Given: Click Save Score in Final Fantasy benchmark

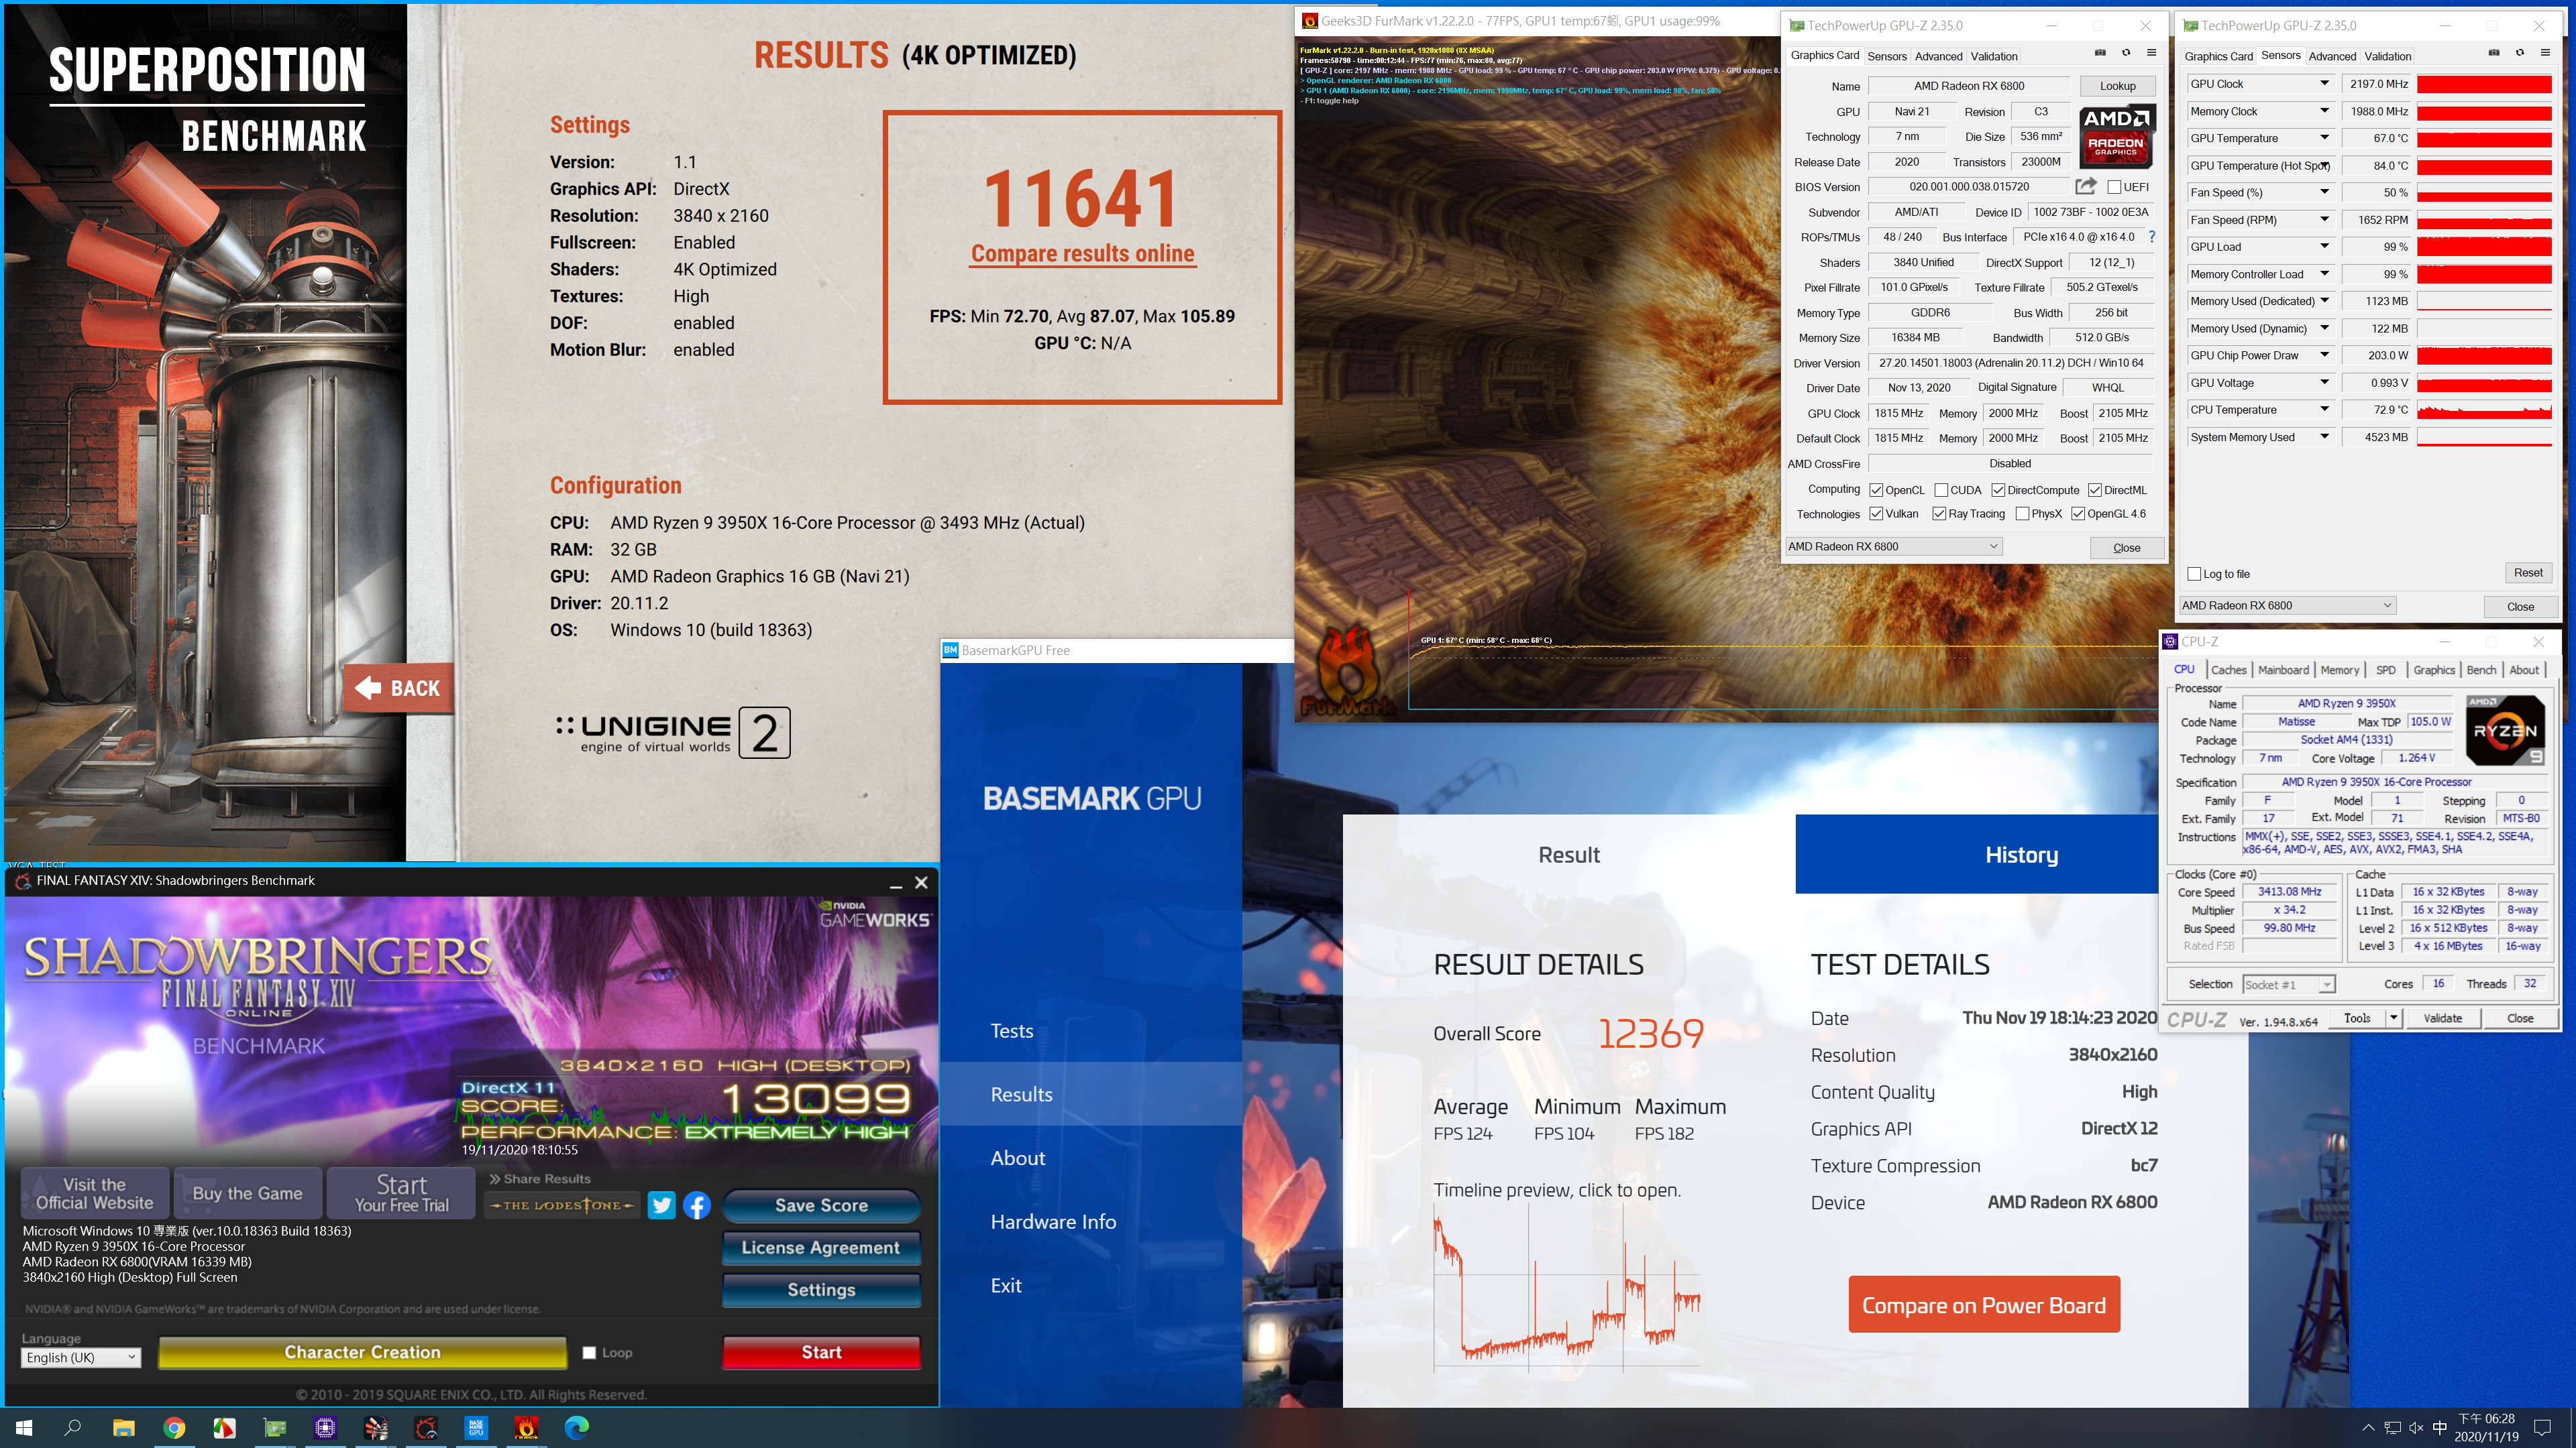Looking at the screenshot, I should 821,1205.
